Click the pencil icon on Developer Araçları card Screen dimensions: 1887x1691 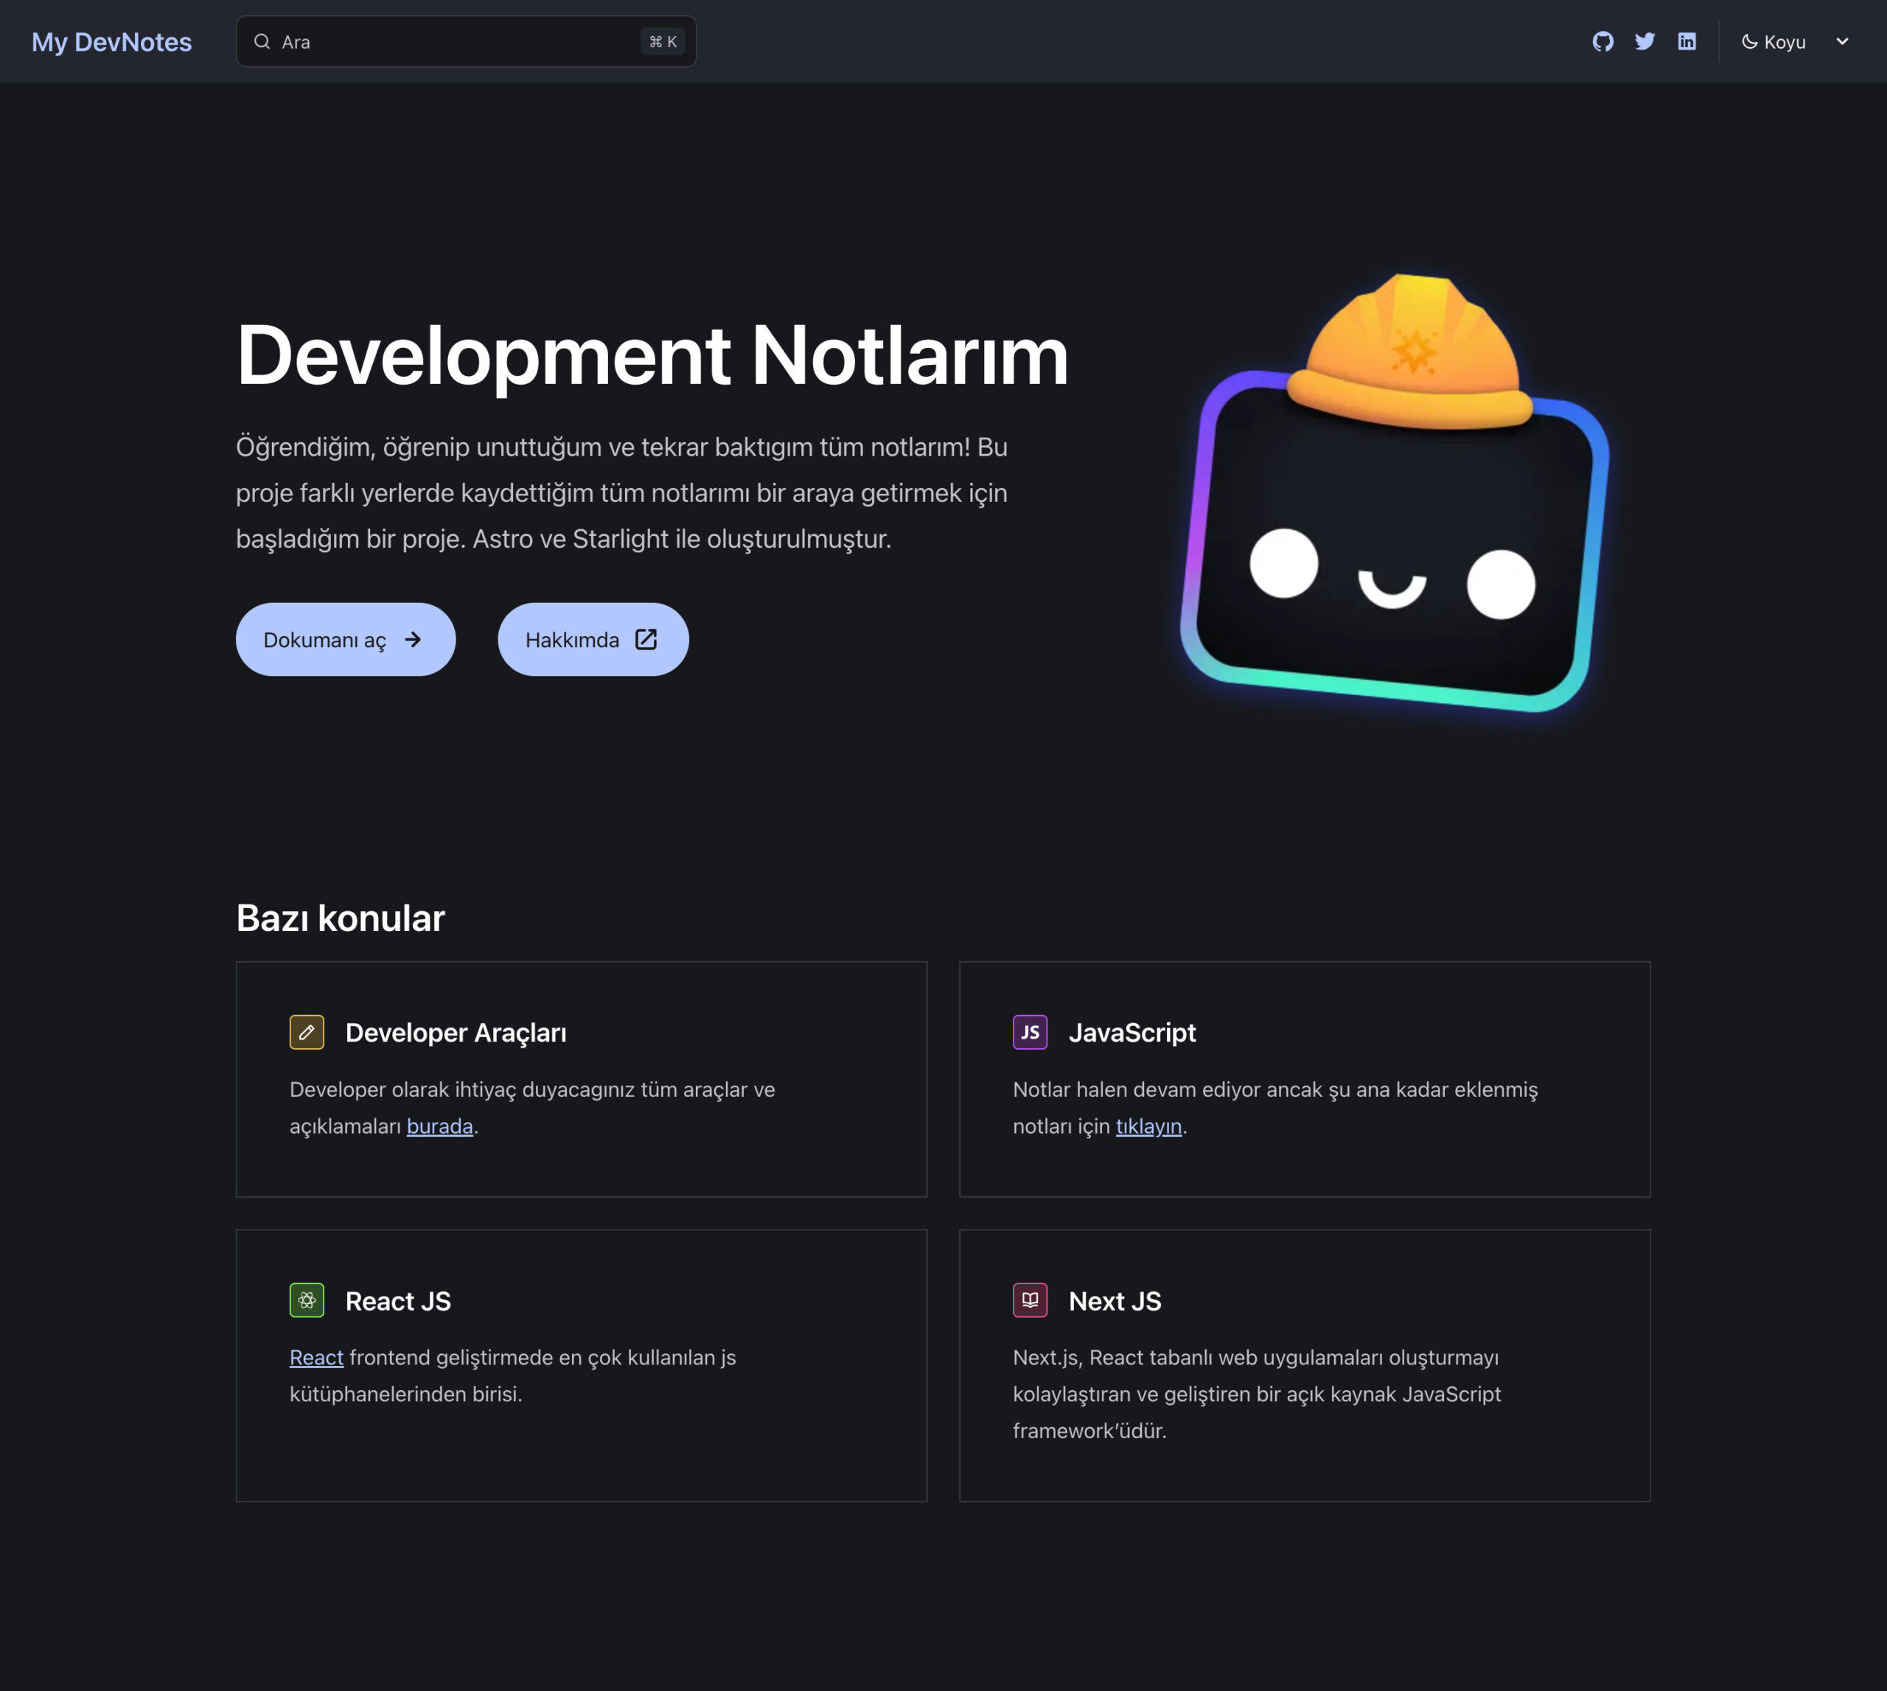[307, 1032]
